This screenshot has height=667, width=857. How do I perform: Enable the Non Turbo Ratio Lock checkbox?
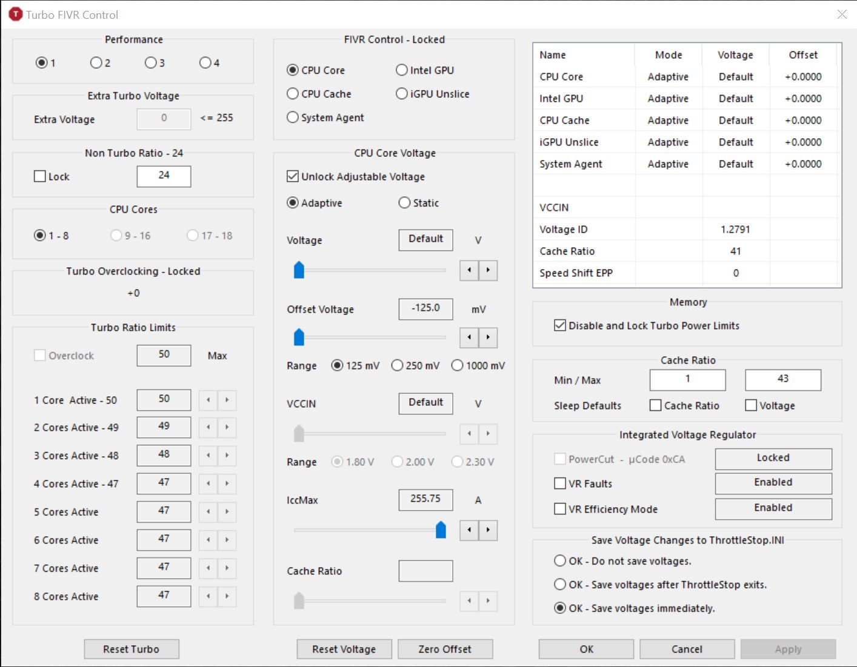40,176
